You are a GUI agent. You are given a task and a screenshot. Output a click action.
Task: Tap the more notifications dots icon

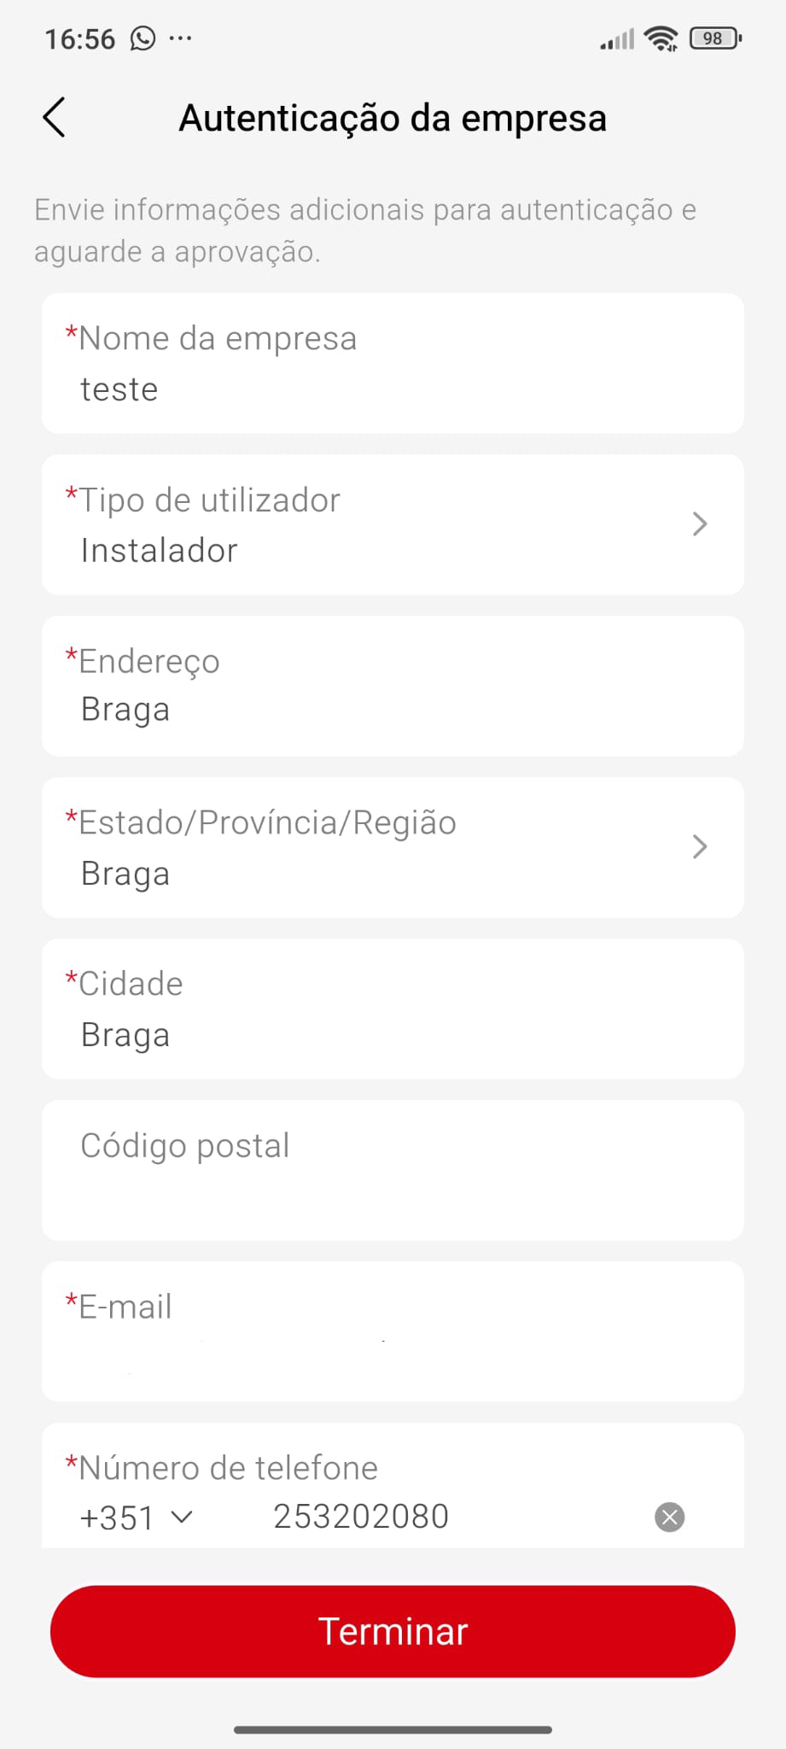tap(181, 38)
